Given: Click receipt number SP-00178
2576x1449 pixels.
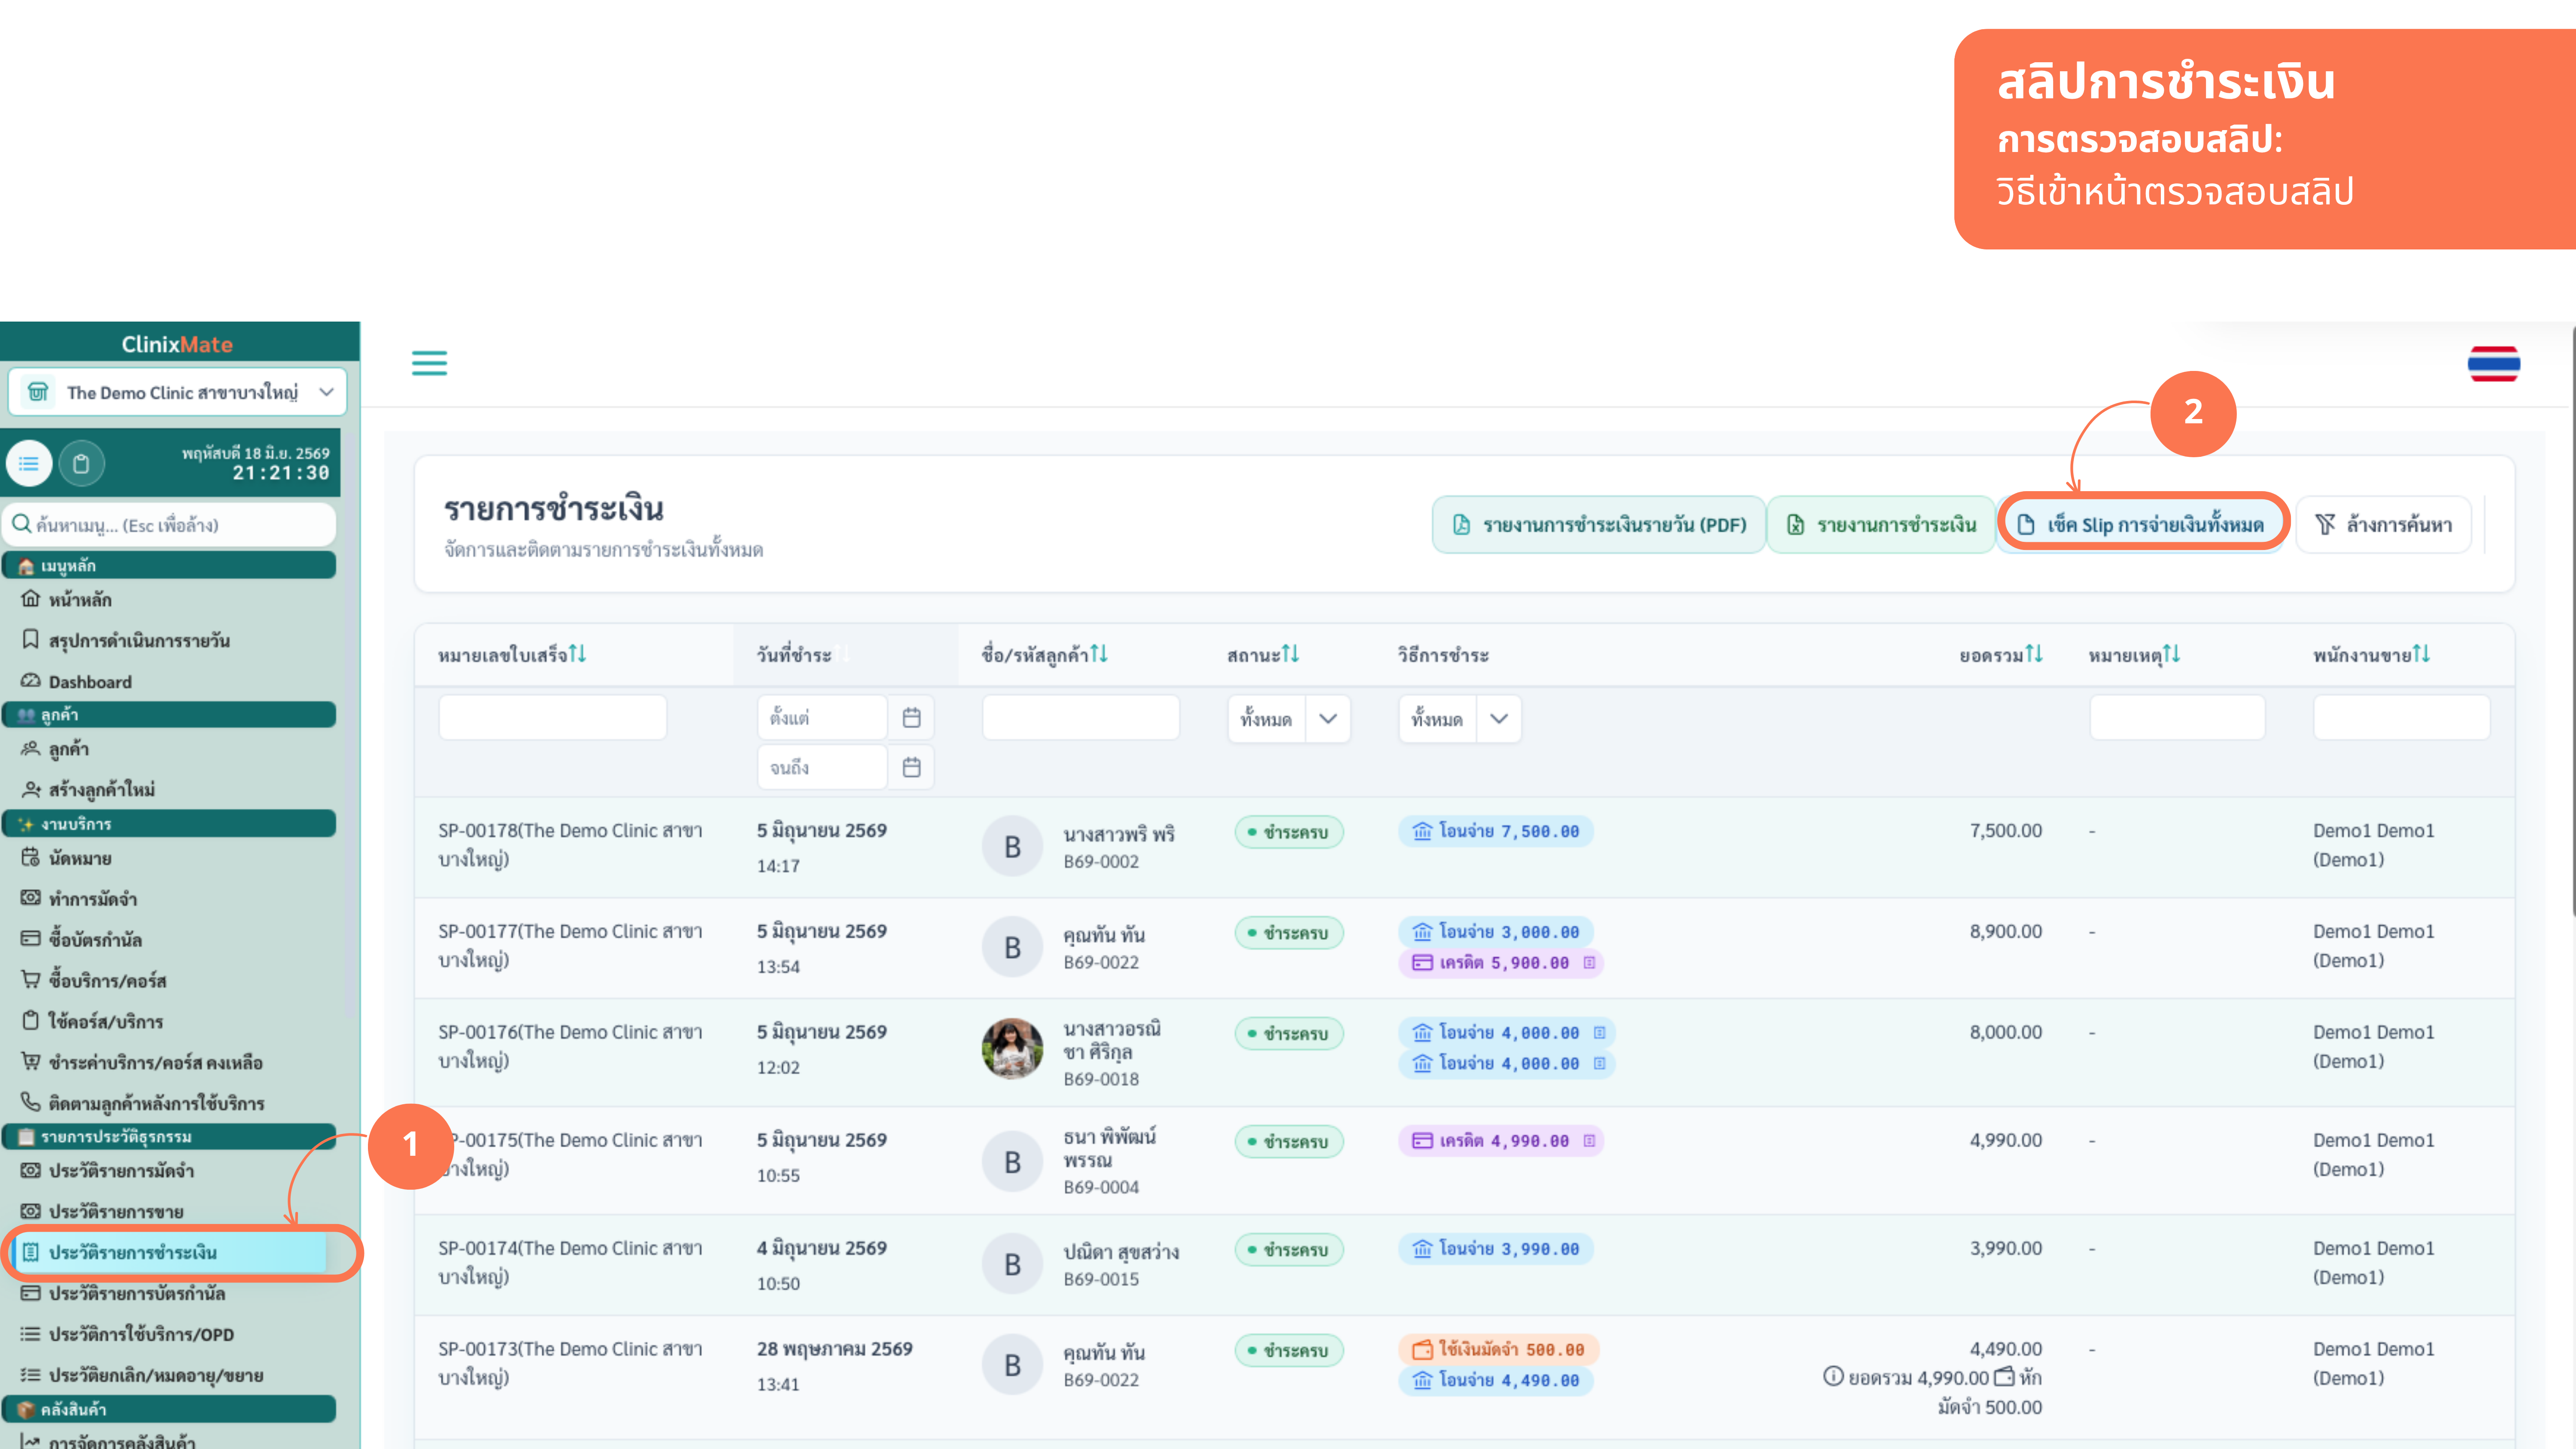Looking at the screenshot, I should [570, 845].
